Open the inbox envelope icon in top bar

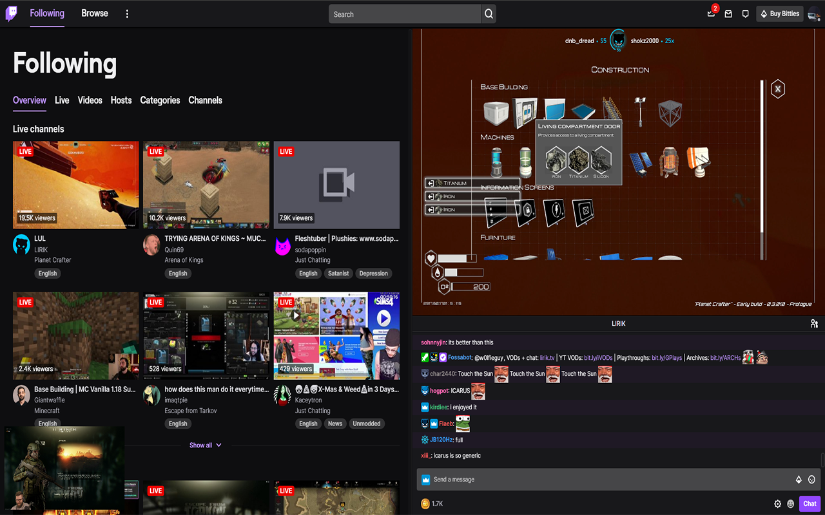pyautogui.click(x=728, y=14)
